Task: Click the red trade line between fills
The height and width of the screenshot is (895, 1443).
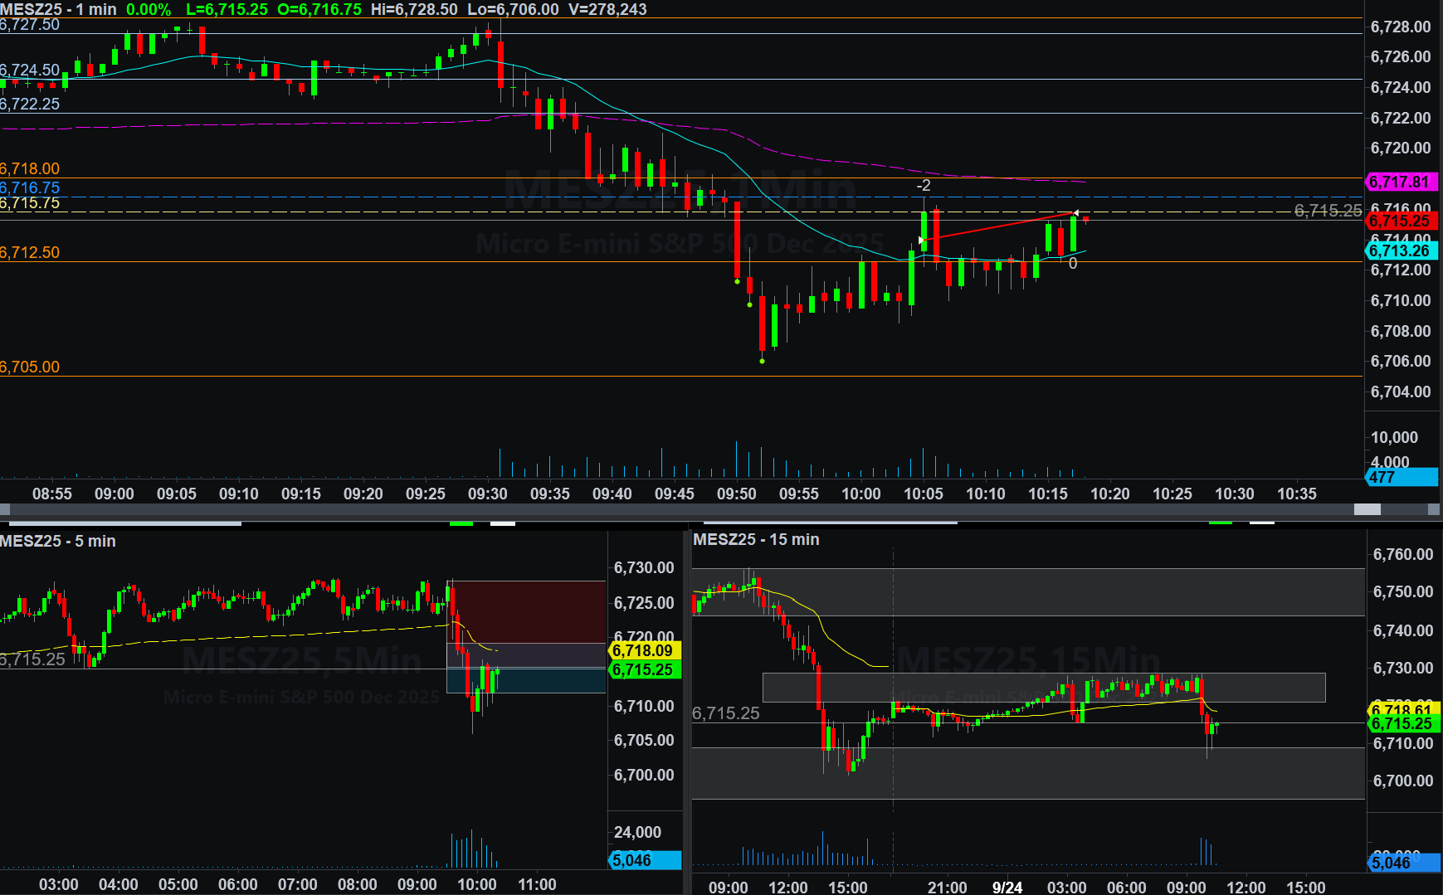Action: [x=996, y=227]
